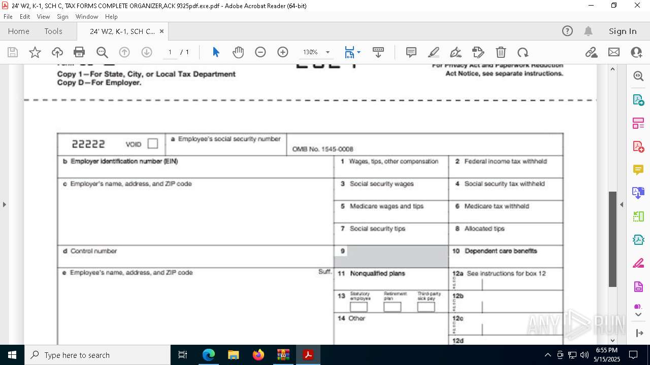650x365 pixels.
Task: Add a sticky note comment
Action: point(411,52)
